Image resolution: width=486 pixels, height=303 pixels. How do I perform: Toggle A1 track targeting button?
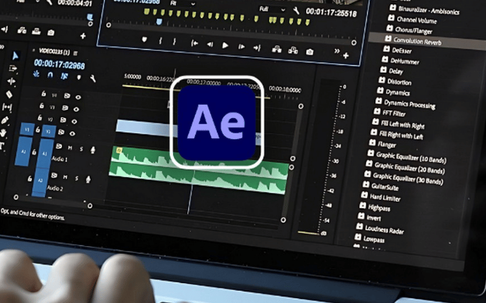point(46,153)
